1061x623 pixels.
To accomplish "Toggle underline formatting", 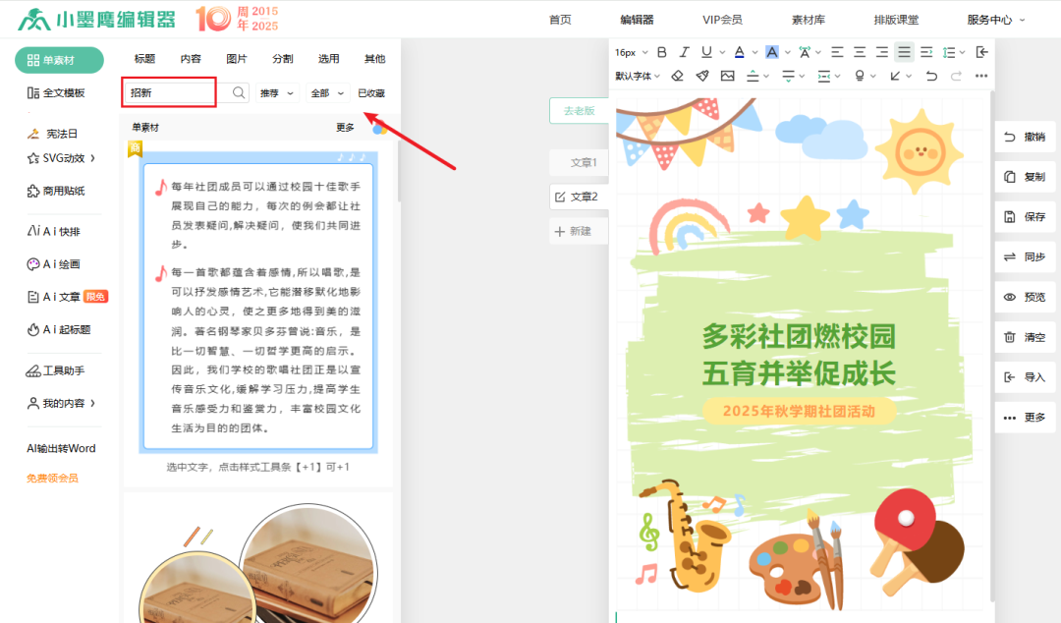I will [705, 52].
